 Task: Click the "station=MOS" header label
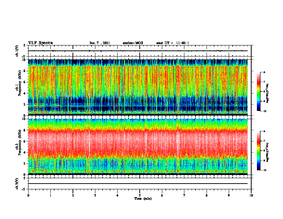[x=133, y=43]
